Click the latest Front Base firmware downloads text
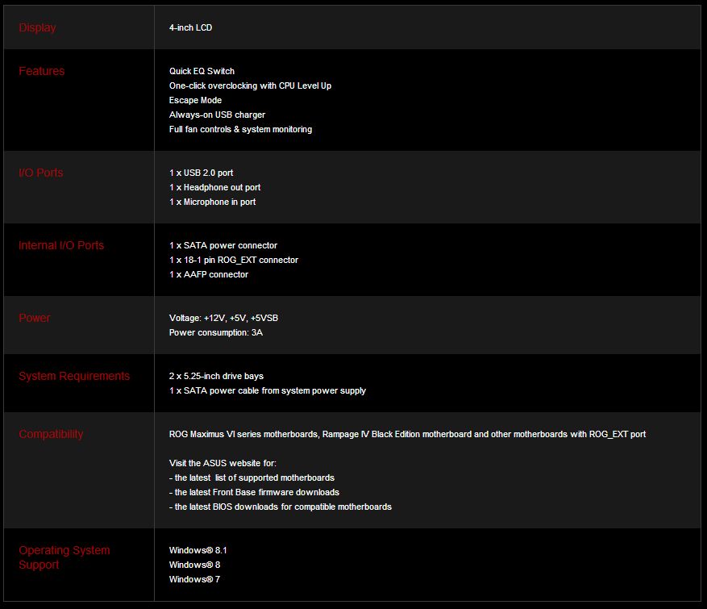Screen dimensions: 707x609 (x=256, y=492)
